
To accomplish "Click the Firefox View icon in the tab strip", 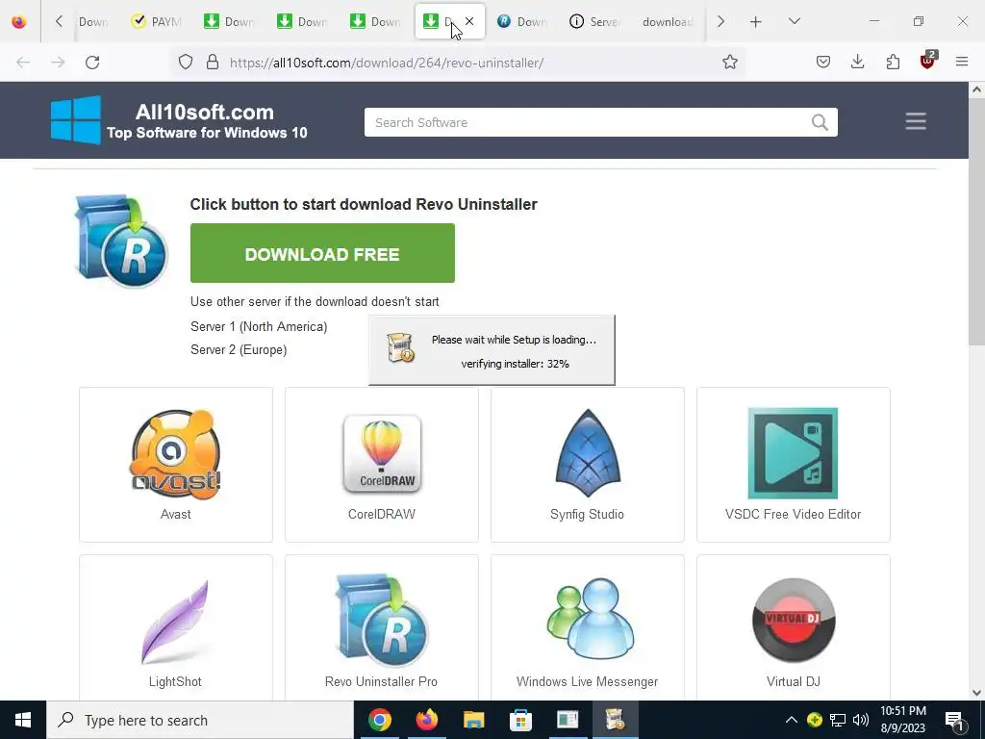I will [19, 21].
